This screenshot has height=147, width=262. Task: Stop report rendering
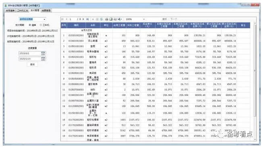pos(97,19)
